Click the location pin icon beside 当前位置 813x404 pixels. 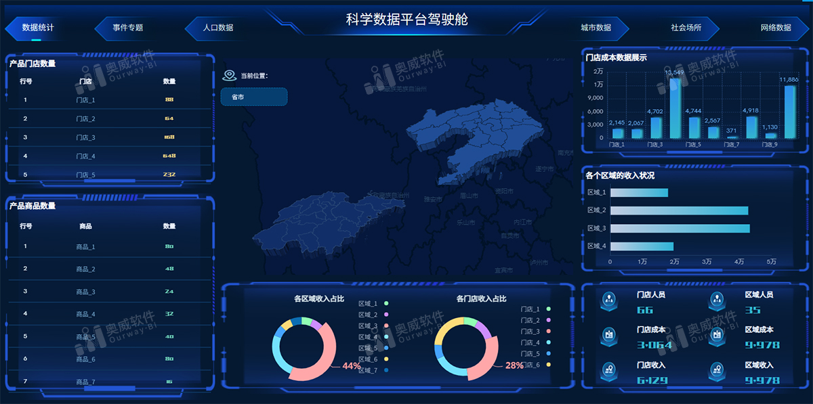tap(228, 76)
